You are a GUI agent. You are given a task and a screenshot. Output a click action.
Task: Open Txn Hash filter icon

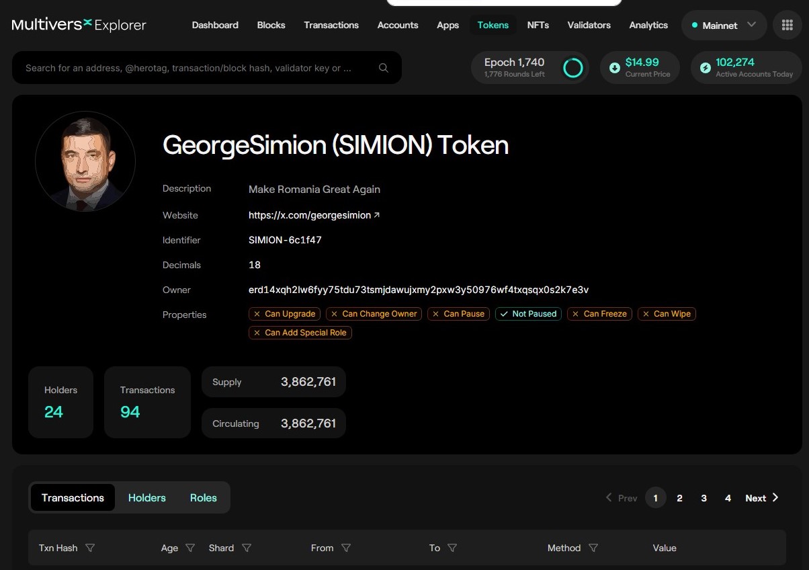click(x=90, y=548)
